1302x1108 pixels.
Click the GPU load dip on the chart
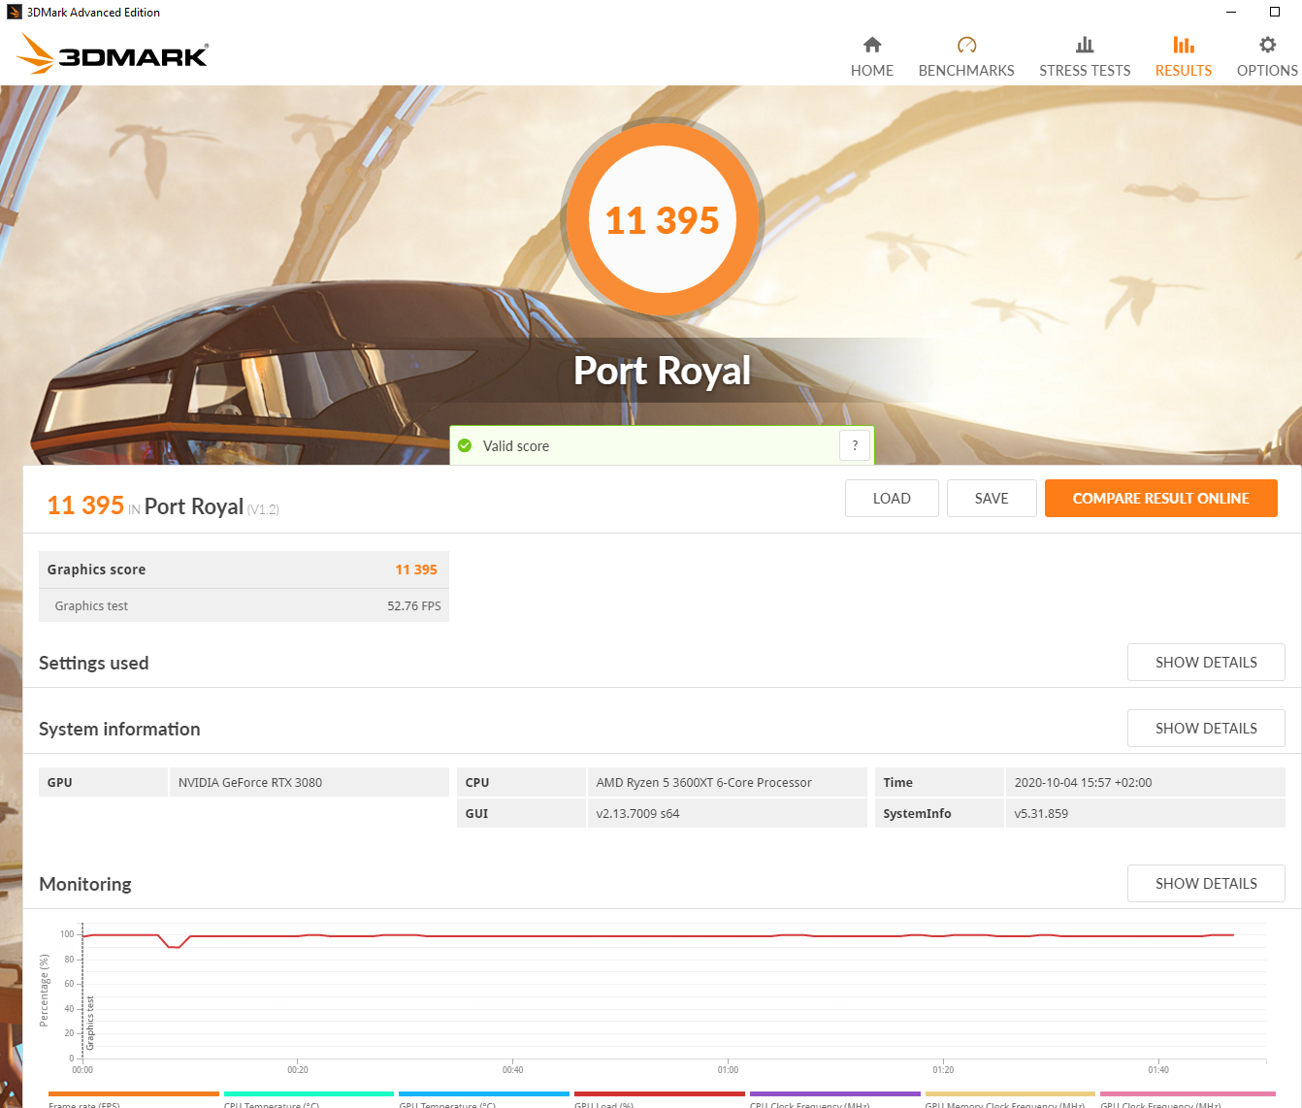click(174, 944)
